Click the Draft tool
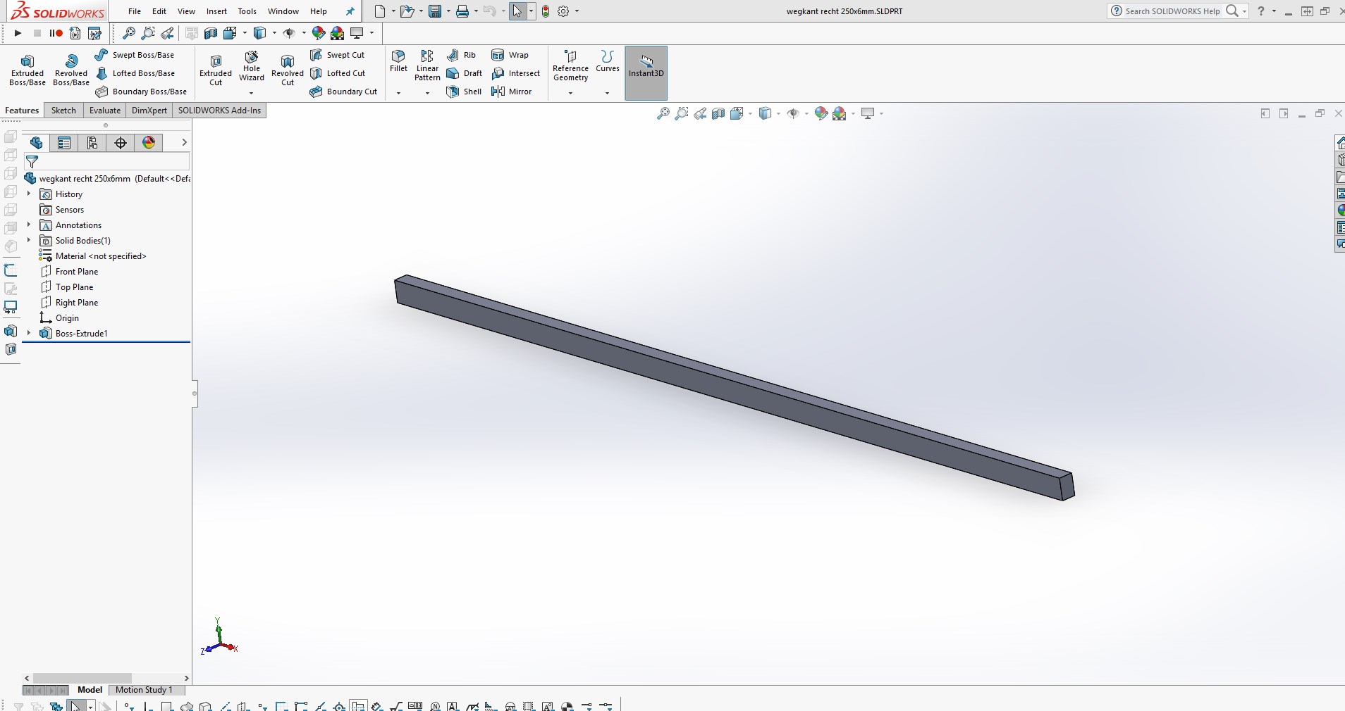 [x=465, y=73]
